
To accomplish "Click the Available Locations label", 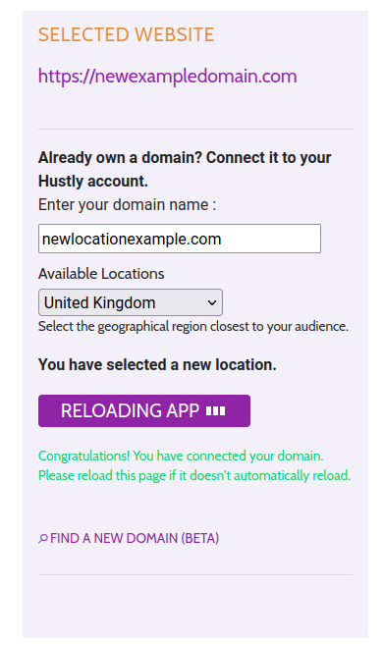I will coord(101,274).
